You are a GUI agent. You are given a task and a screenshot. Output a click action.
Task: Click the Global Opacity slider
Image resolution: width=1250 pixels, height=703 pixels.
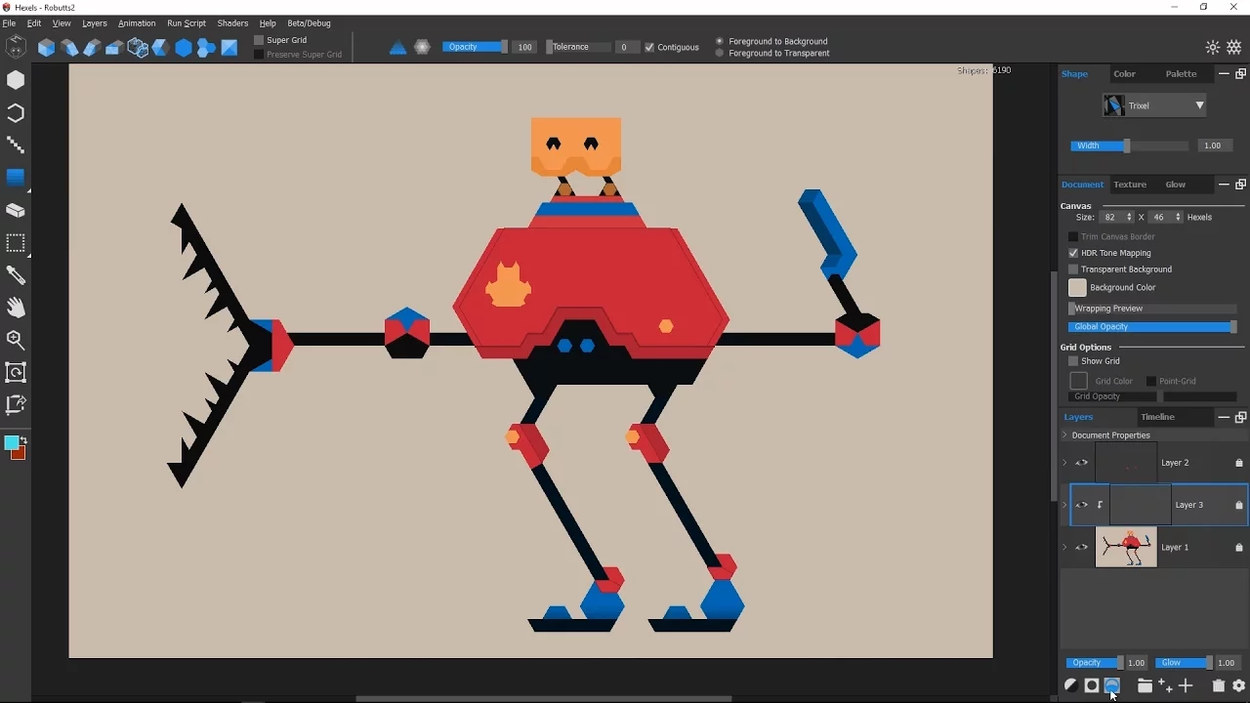[1152, 327]
